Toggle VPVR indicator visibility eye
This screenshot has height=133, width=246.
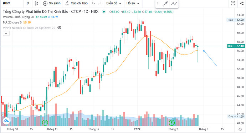click(x=59, y=28)
